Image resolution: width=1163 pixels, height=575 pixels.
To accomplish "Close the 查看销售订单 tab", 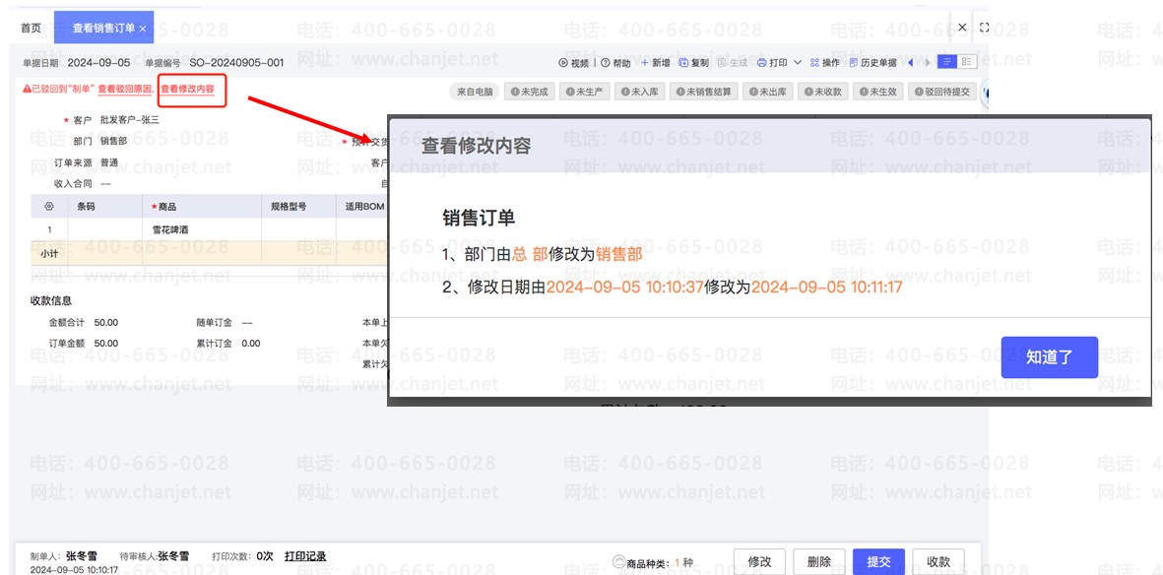I will click(143, 29).
